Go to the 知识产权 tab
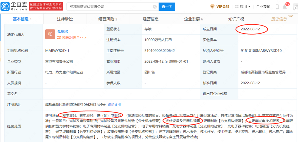 coord(236,19)
